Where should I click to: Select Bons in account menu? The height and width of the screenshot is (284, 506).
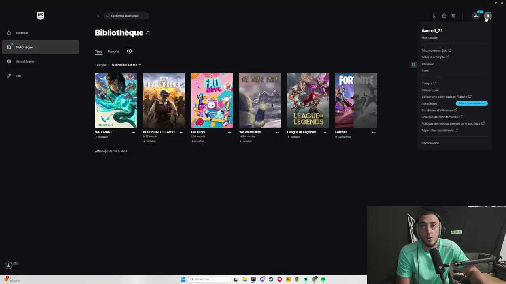pyautogui.click(x=425, y=71)
